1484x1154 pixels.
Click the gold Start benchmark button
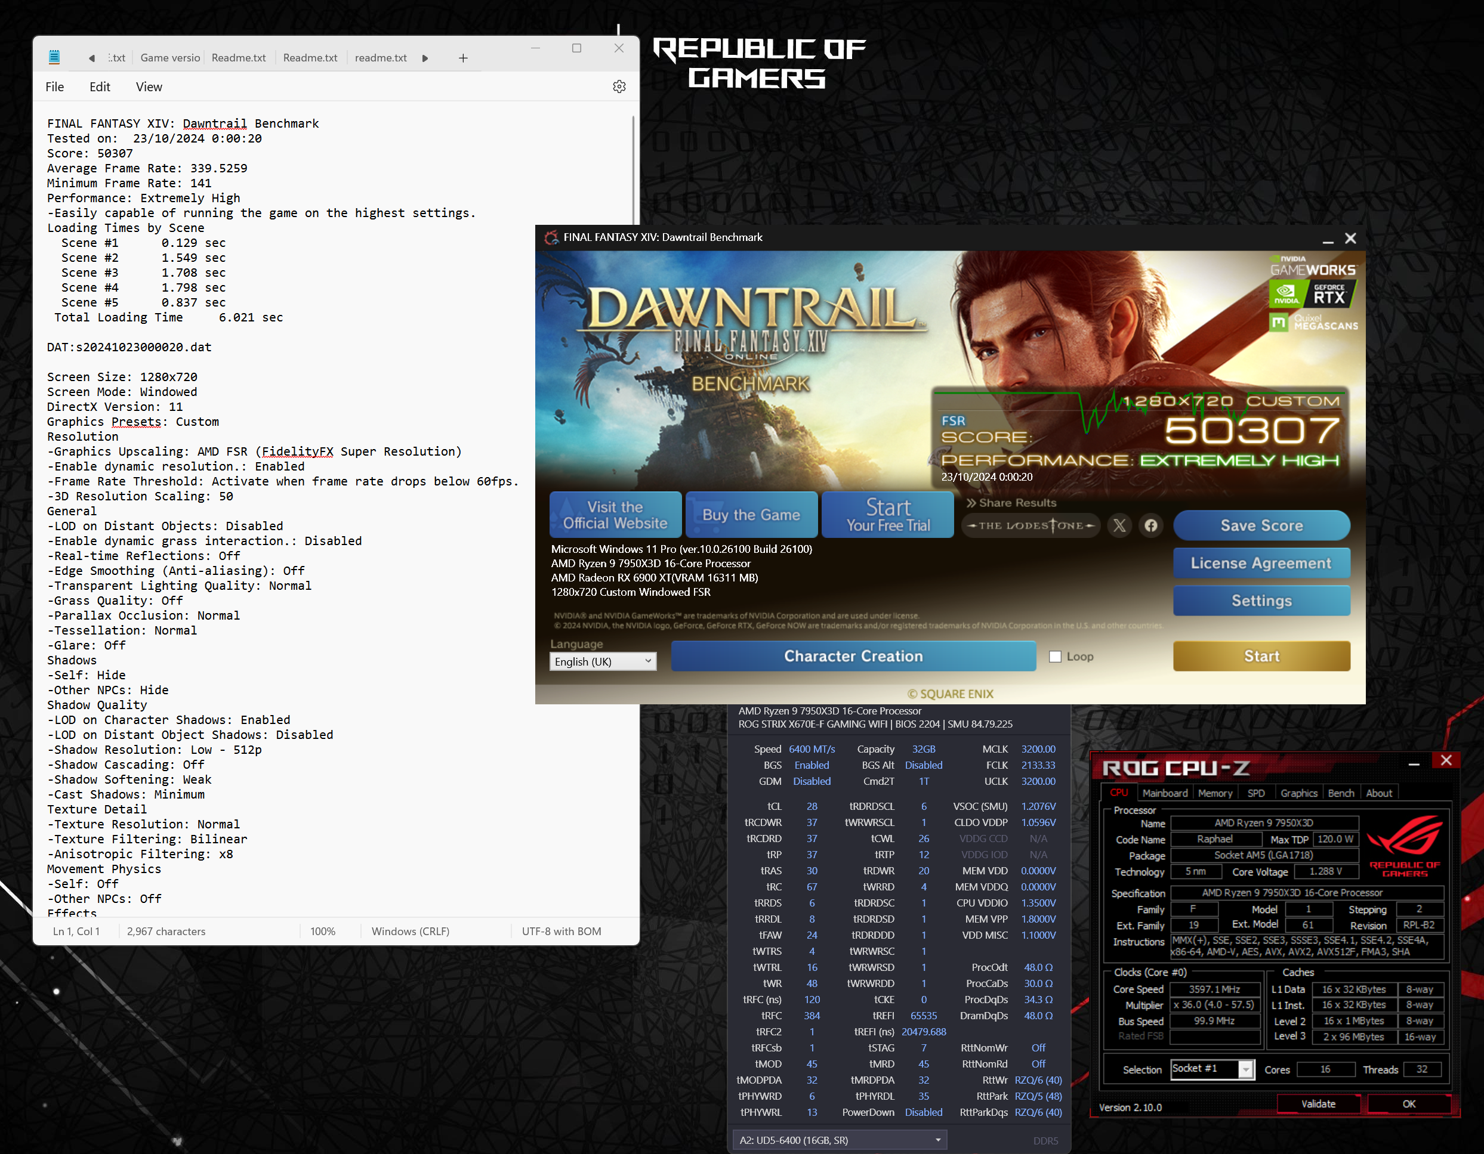[x=1261, y=656]
